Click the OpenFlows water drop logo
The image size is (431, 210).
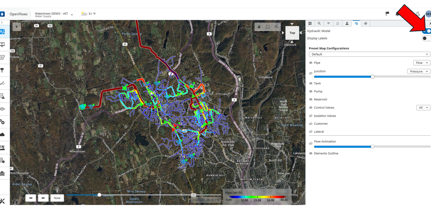[2, 14]
